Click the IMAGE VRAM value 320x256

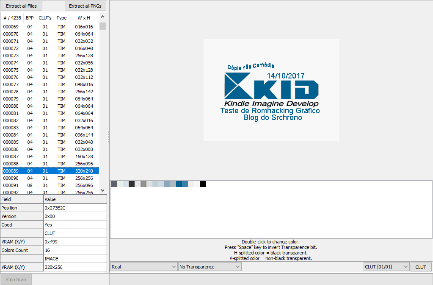tap(75, 267)
